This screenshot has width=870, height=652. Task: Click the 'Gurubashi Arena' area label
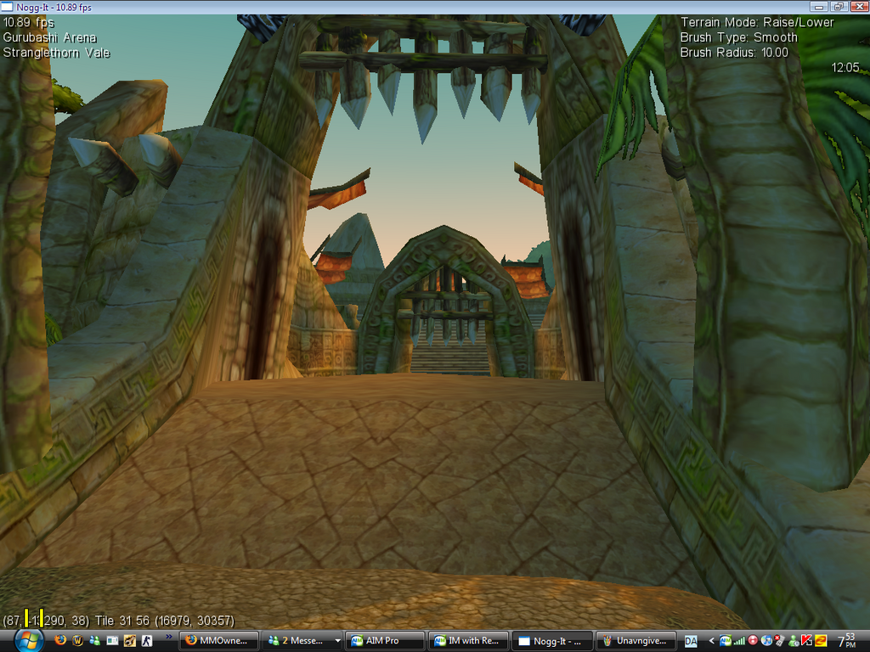[50, 37]
